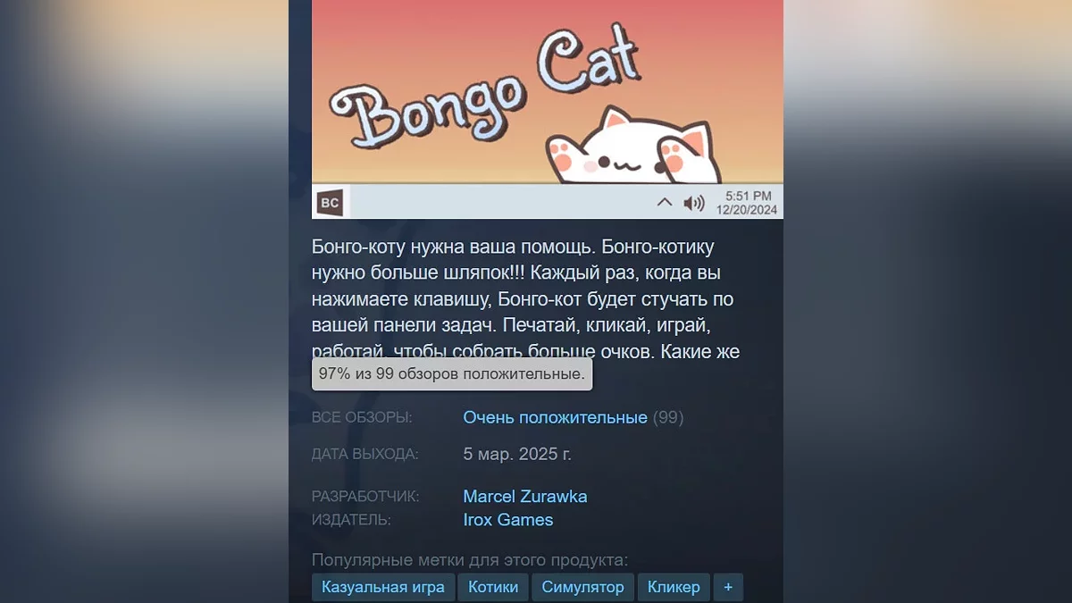Screen dimensions: 1072x603
Task: Click the Bongo Cat banner image
Action: tap(548, 109)
